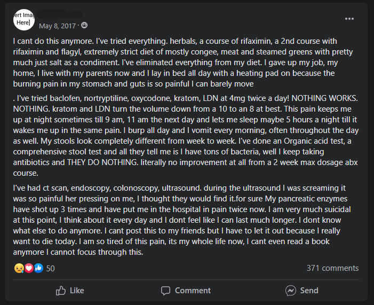
Task: Click the Comment button label
Action: coord(193,291)
